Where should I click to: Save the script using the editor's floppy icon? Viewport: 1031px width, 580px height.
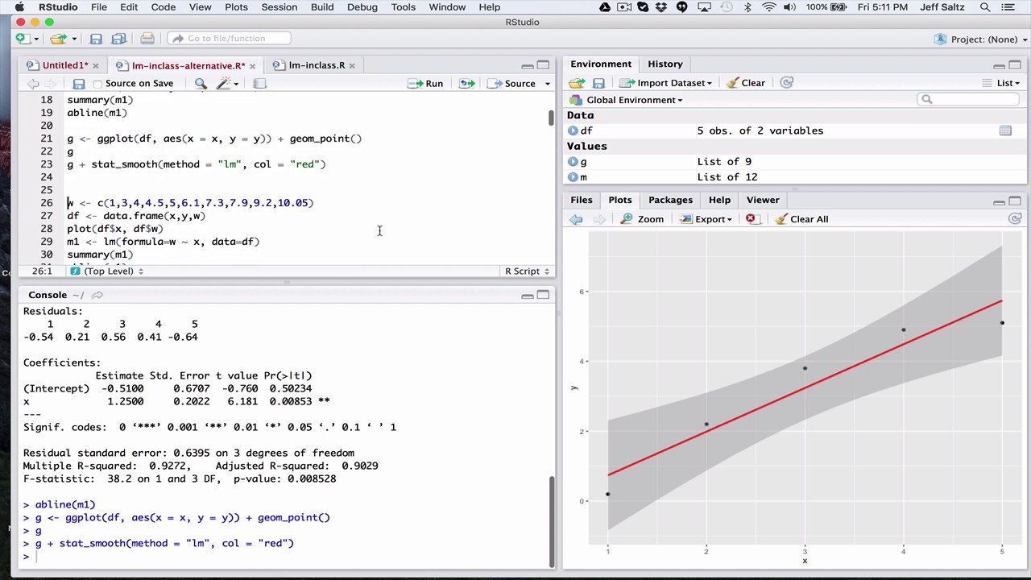click(x=78, y=84)
